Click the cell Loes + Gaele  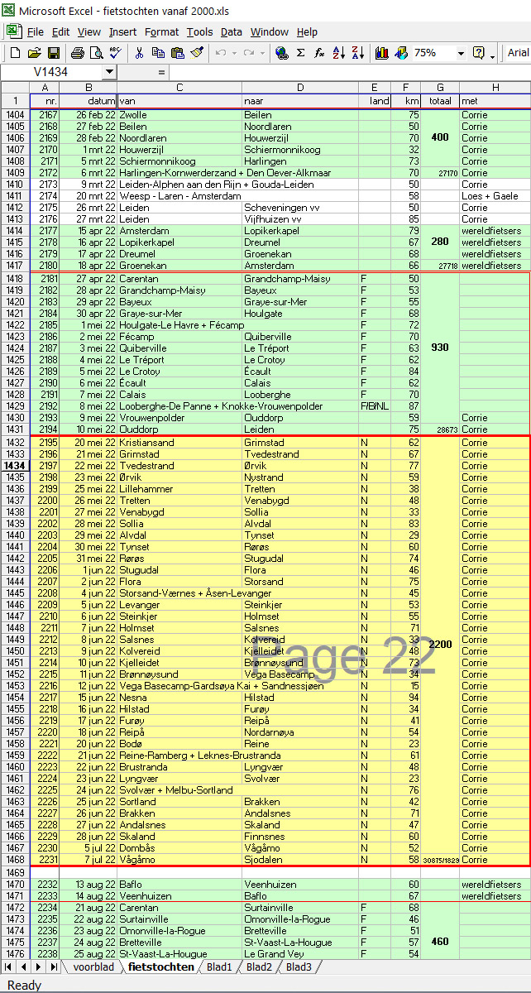[494, 196]
